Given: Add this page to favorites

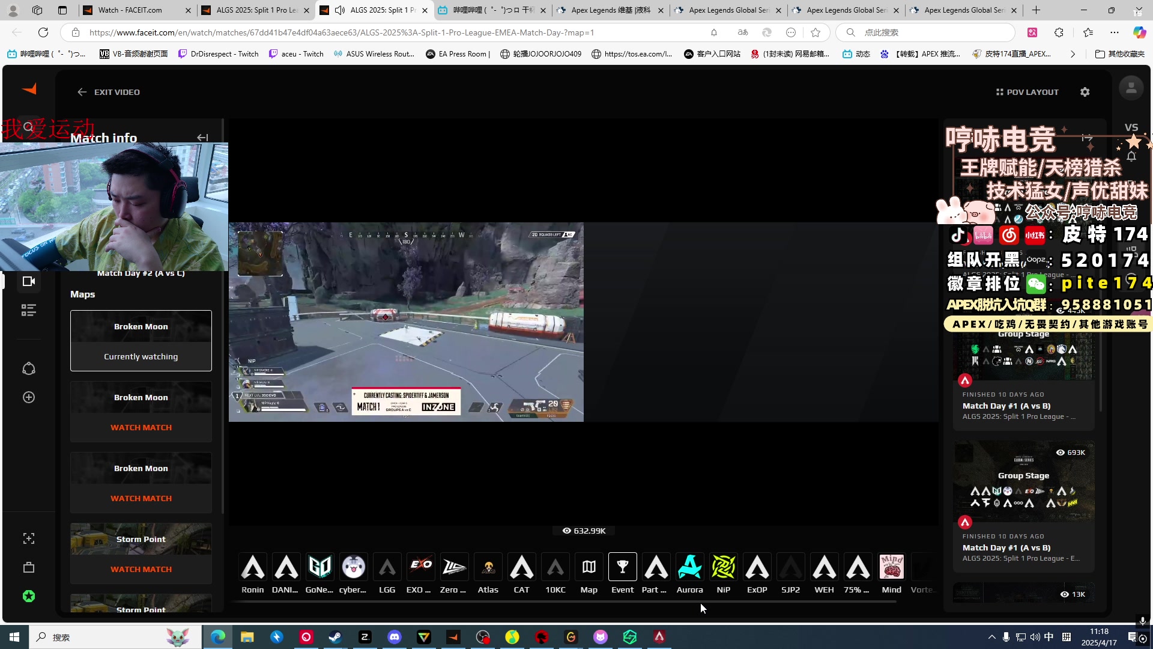Looking at the screenshot, I should [x=816, y=32].
